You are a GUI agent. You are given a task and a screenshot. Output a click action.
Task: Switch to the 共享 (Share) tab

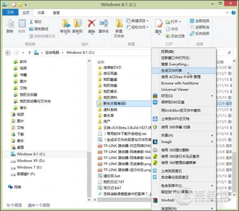pos(41,13)
